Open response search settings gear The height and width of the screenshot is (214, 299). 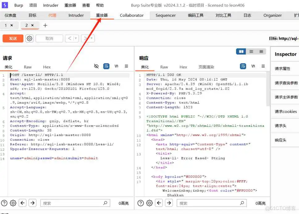[149, 203]
